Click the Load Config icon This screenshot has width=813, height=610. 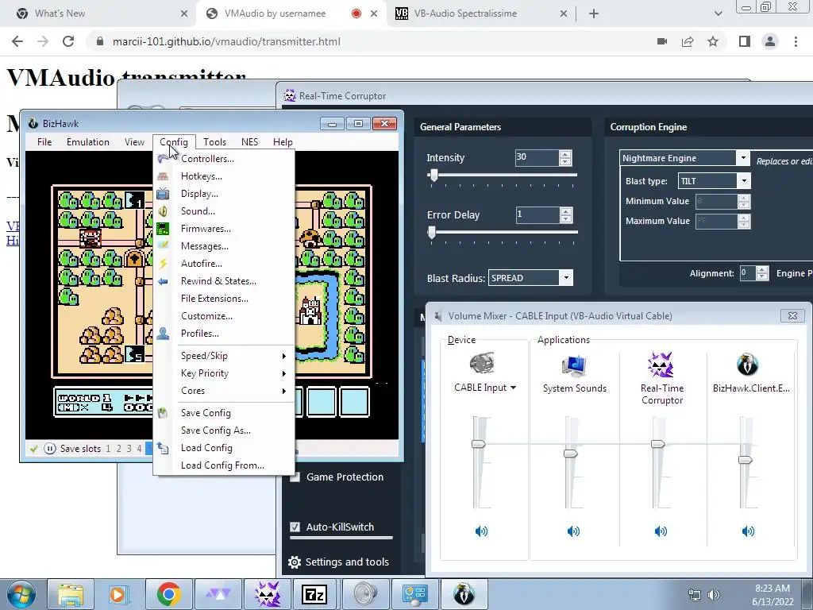click(x=163, y=448)
